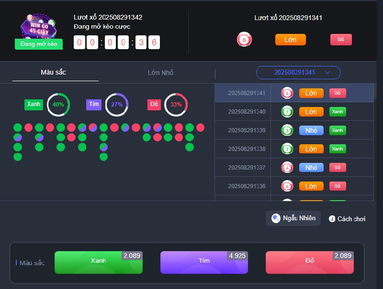The width and height of the screenshot is (383, 289).
Task: Switch to the Lớn Nhỏ tab
Action: (x=160, y=73)
